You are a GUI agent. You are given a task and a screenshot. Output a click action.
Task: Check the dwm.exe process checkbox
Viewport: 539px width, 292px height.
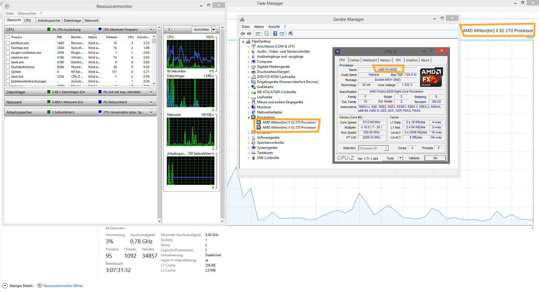click(x=8, y=62)
